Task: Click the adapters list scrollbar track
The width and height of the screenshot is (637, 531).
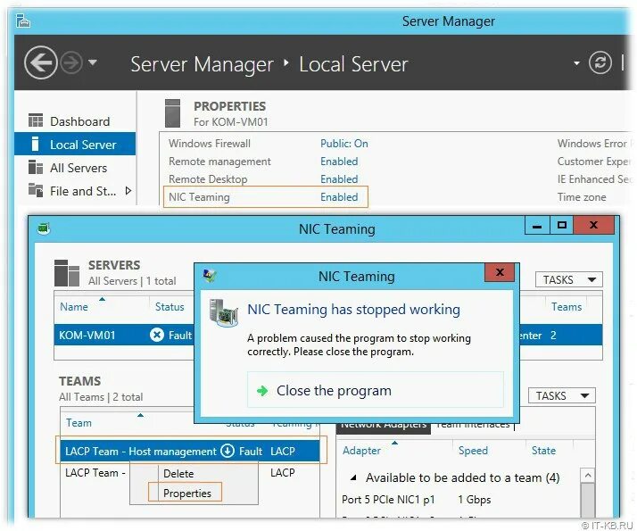Action: tap(587, 500)
